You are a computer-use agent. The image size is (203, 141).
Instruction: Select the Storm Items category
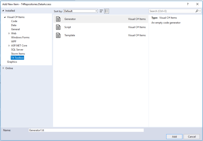[18, 54]
